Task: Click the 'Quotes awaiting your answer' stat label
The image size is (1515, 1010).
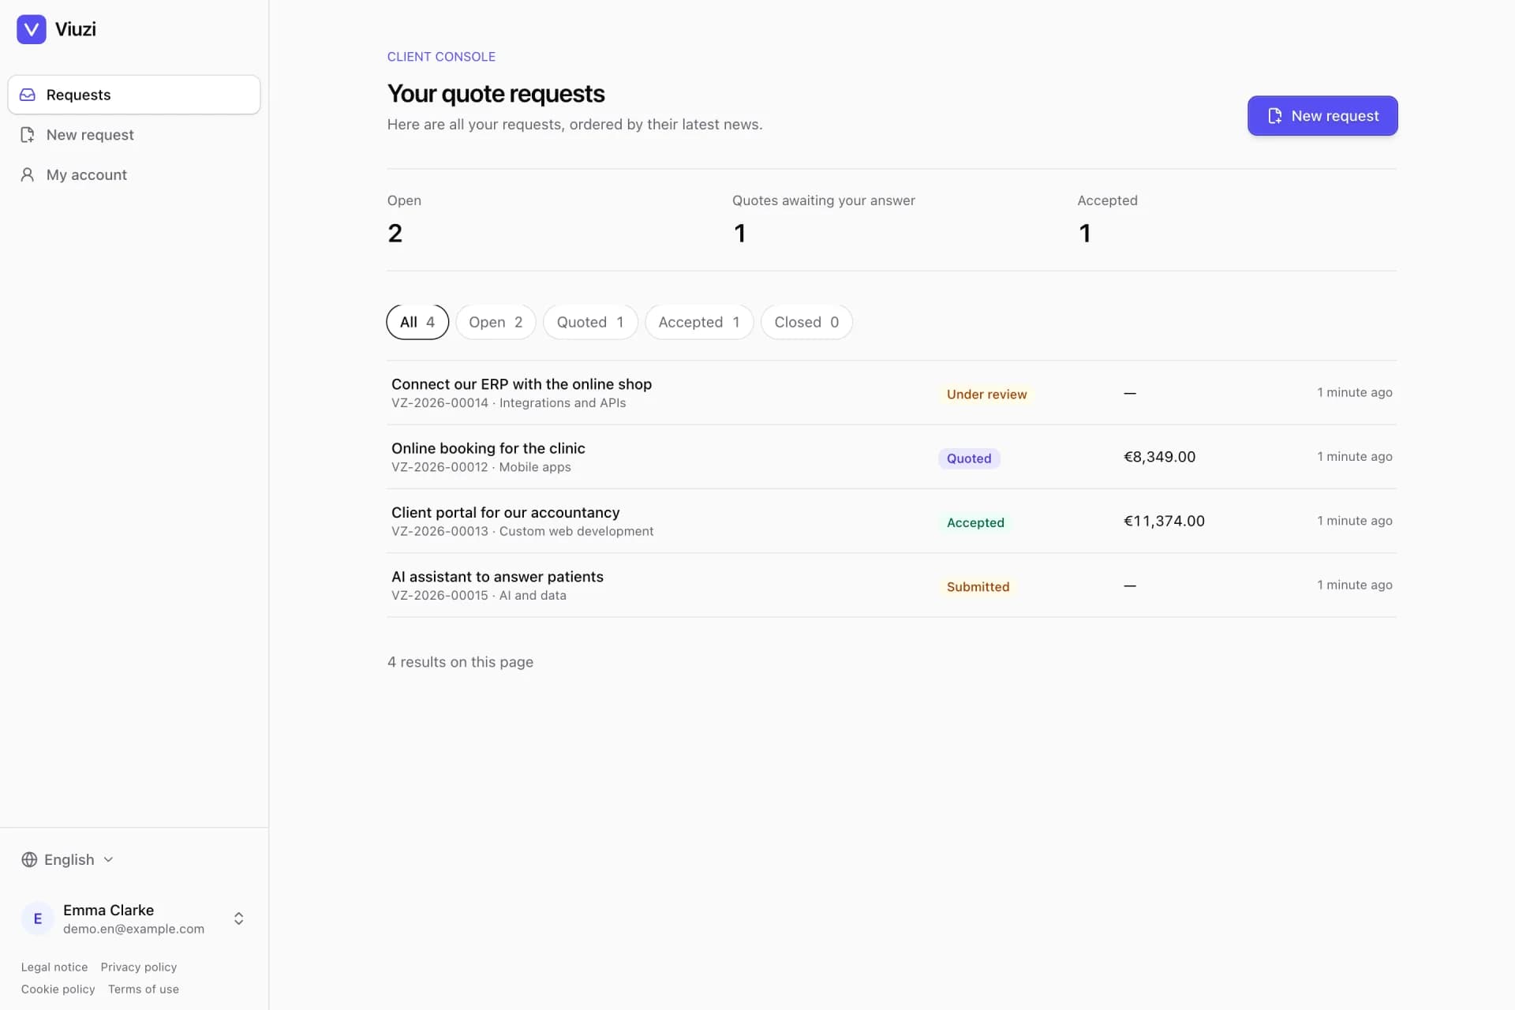Action: pos(824,200)
